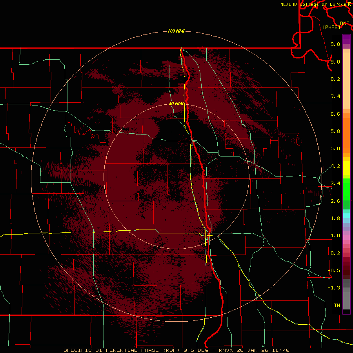Click the 0.2 scale value

(335, 253)
